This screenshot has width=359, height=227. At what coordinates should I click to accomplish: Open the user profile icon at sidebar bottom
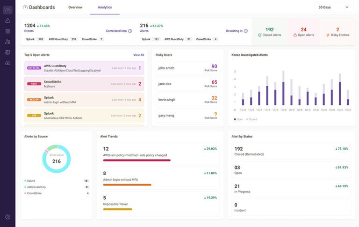pyautogui.click(x=7, y=217)
